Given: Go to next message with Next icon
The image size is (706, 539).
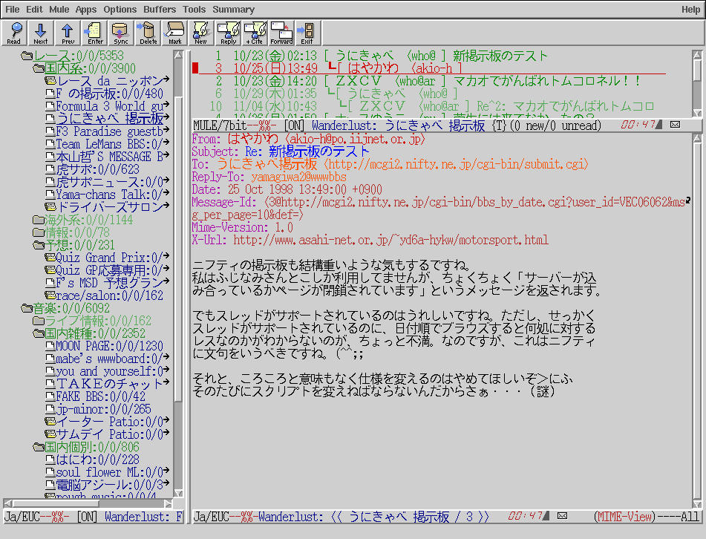Looking at the screenshot, I should click(x=41, y=33).
